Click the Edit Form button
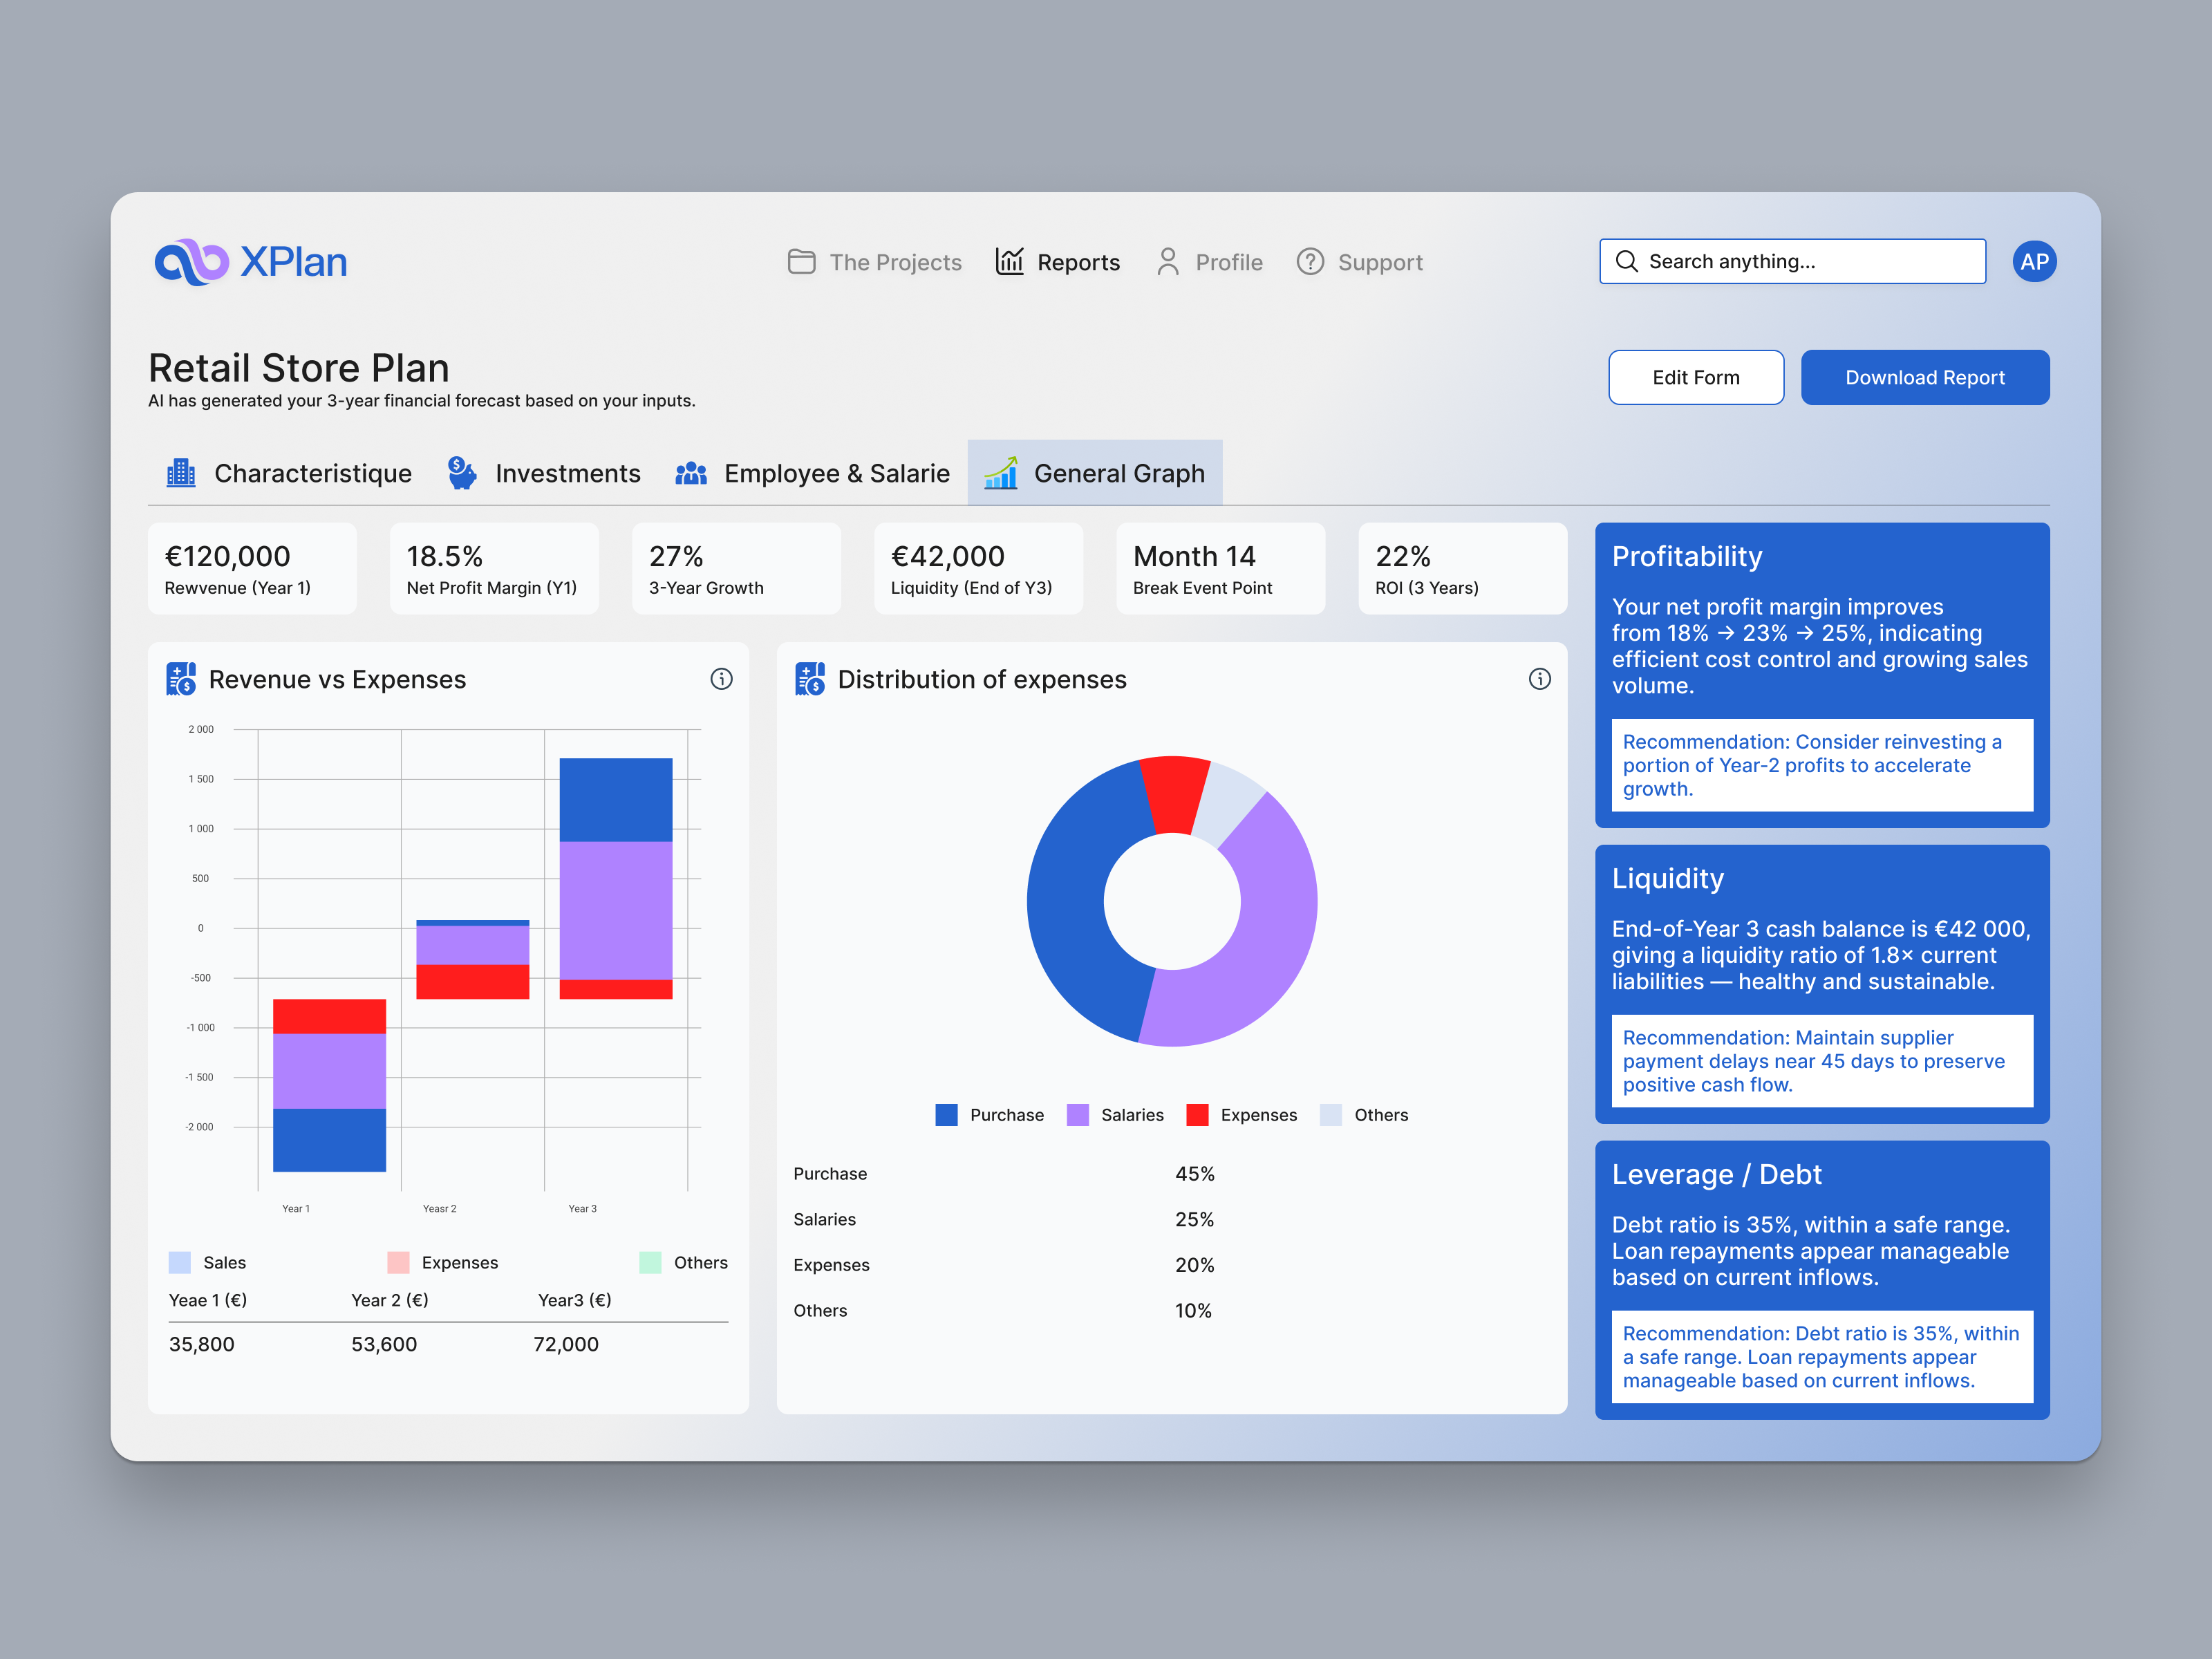This screenshot has height=1659, width=2212. coord(1696,377)
